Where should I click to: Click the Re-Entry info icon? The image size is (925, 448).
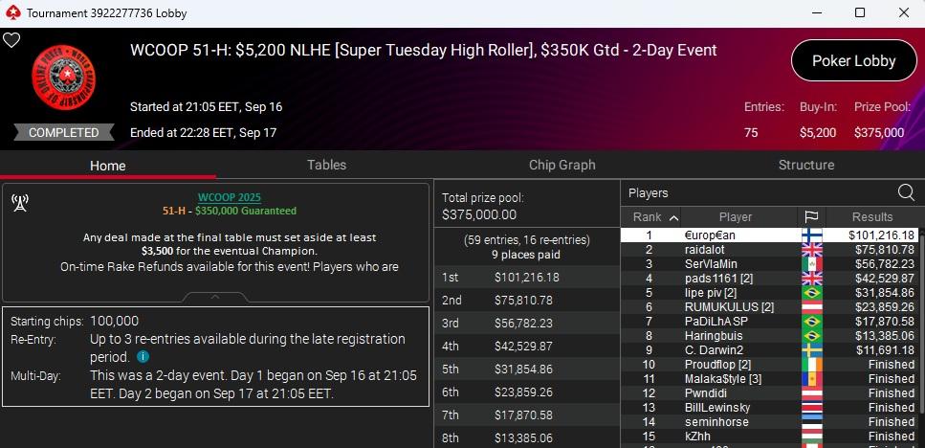pyautogui.click(x=143, y=356)
